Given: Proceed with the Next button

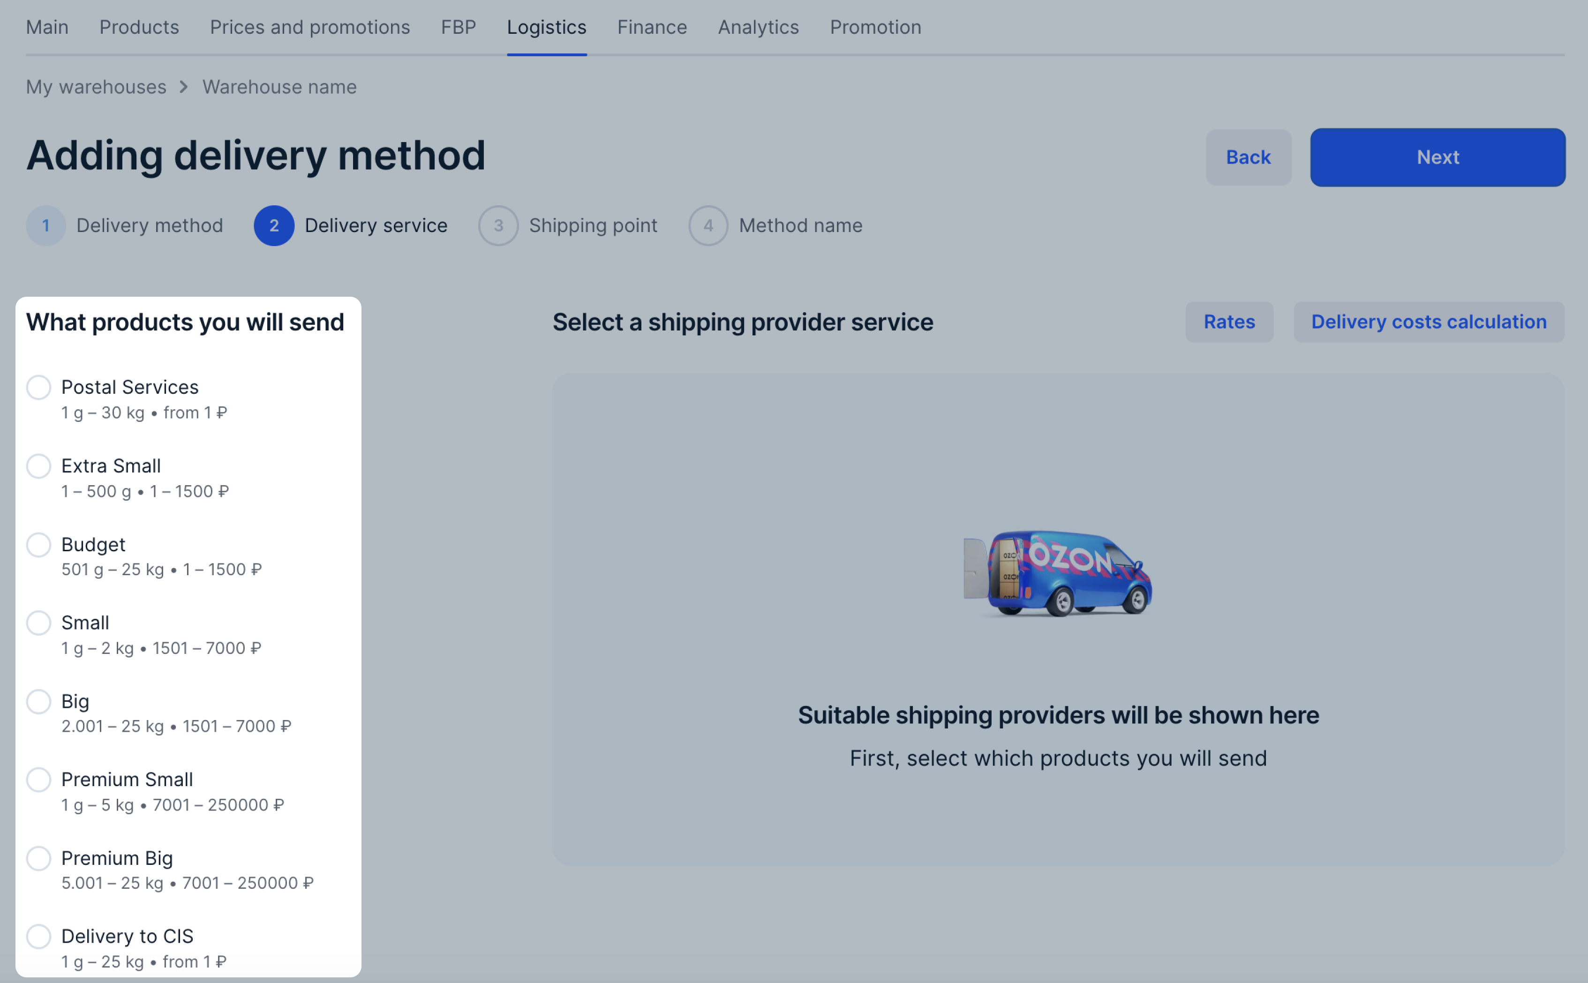Looking at the screenshot, I should 1438,158.
